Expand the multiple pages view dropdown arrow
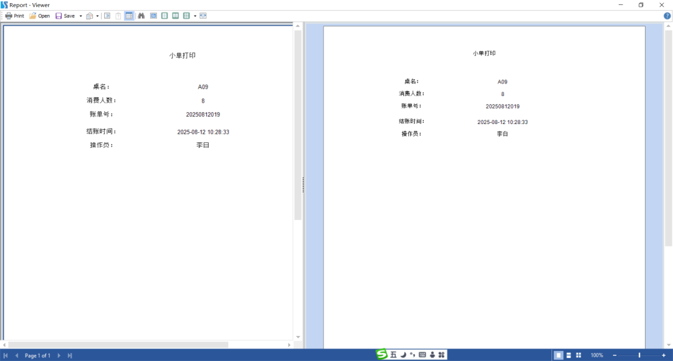The height and width of the screenshot is (361, 673). click(x=195, y=16)
